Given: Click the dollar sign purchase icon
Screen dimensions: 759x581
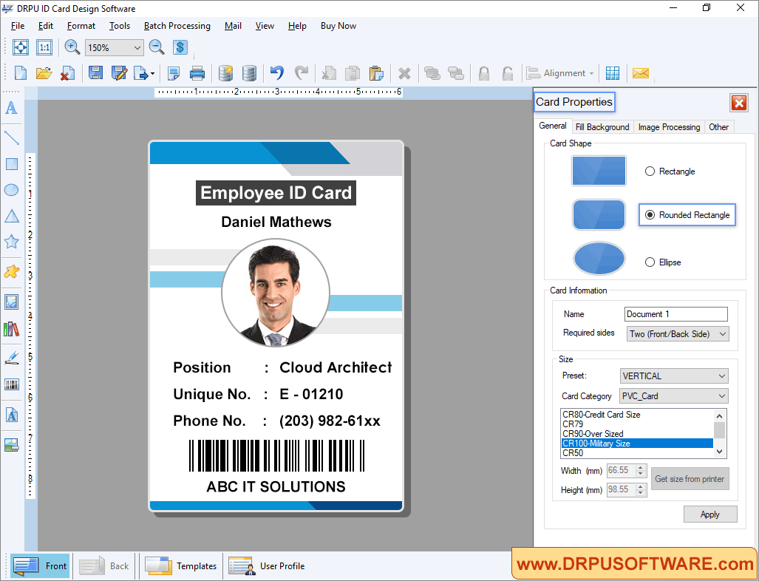Looking at the screenshot, I should [x=180, y=47].
